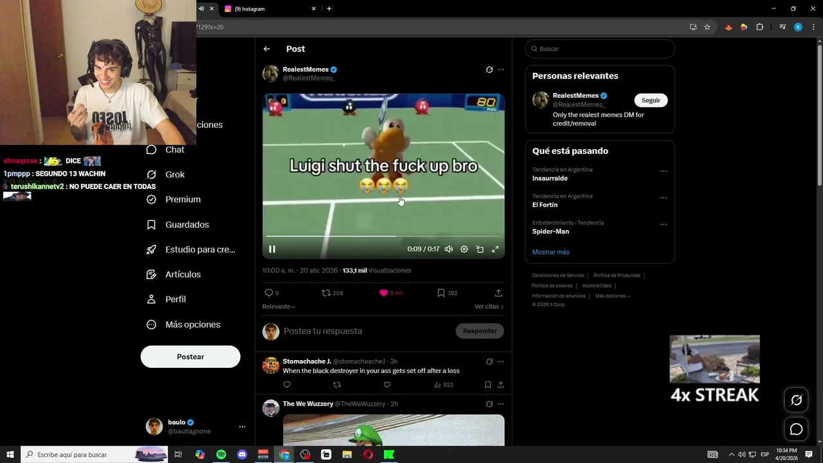Open Spotify from taskbar
This screenshot has height=463, width=823.
pos(221,455)
